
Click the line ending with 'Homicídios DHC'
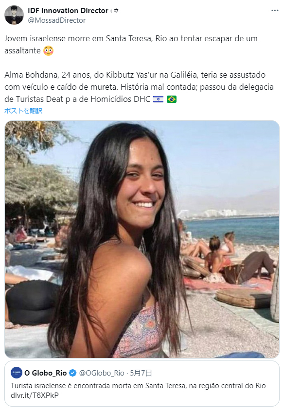pos(78,99)
